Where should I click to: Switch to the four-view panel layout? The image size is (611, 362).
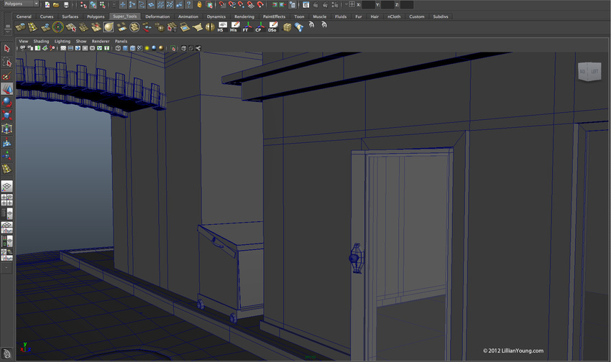coord(6,200)
